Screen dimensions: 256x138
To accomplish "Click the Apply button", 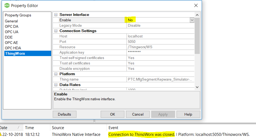I will coord(163,114).
